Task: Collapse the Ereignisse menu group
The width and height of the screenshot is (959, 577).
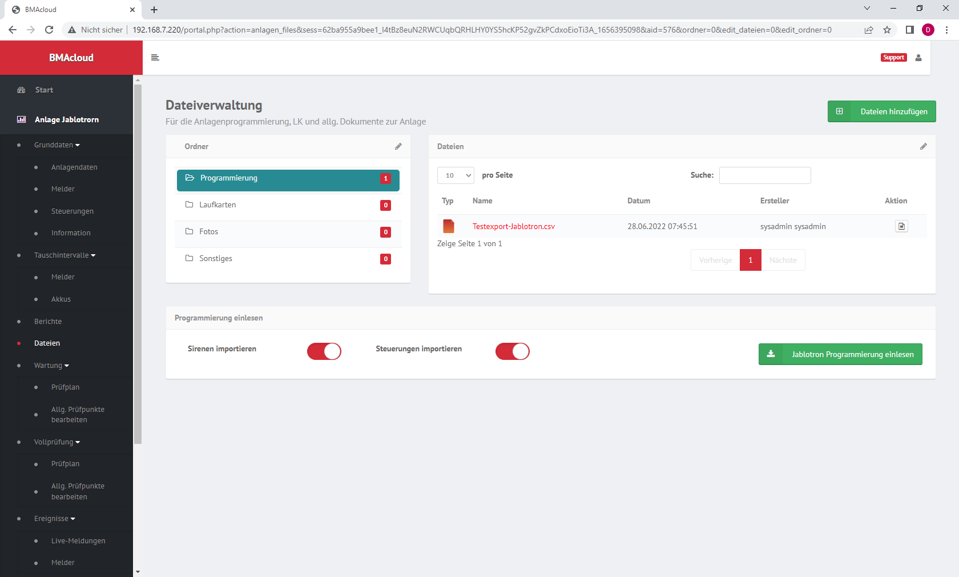Action: click(x=55, y=519)
